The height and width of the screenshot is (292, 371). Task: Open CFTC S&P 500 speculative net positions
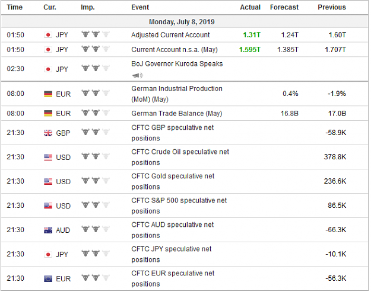coord(179,206)
